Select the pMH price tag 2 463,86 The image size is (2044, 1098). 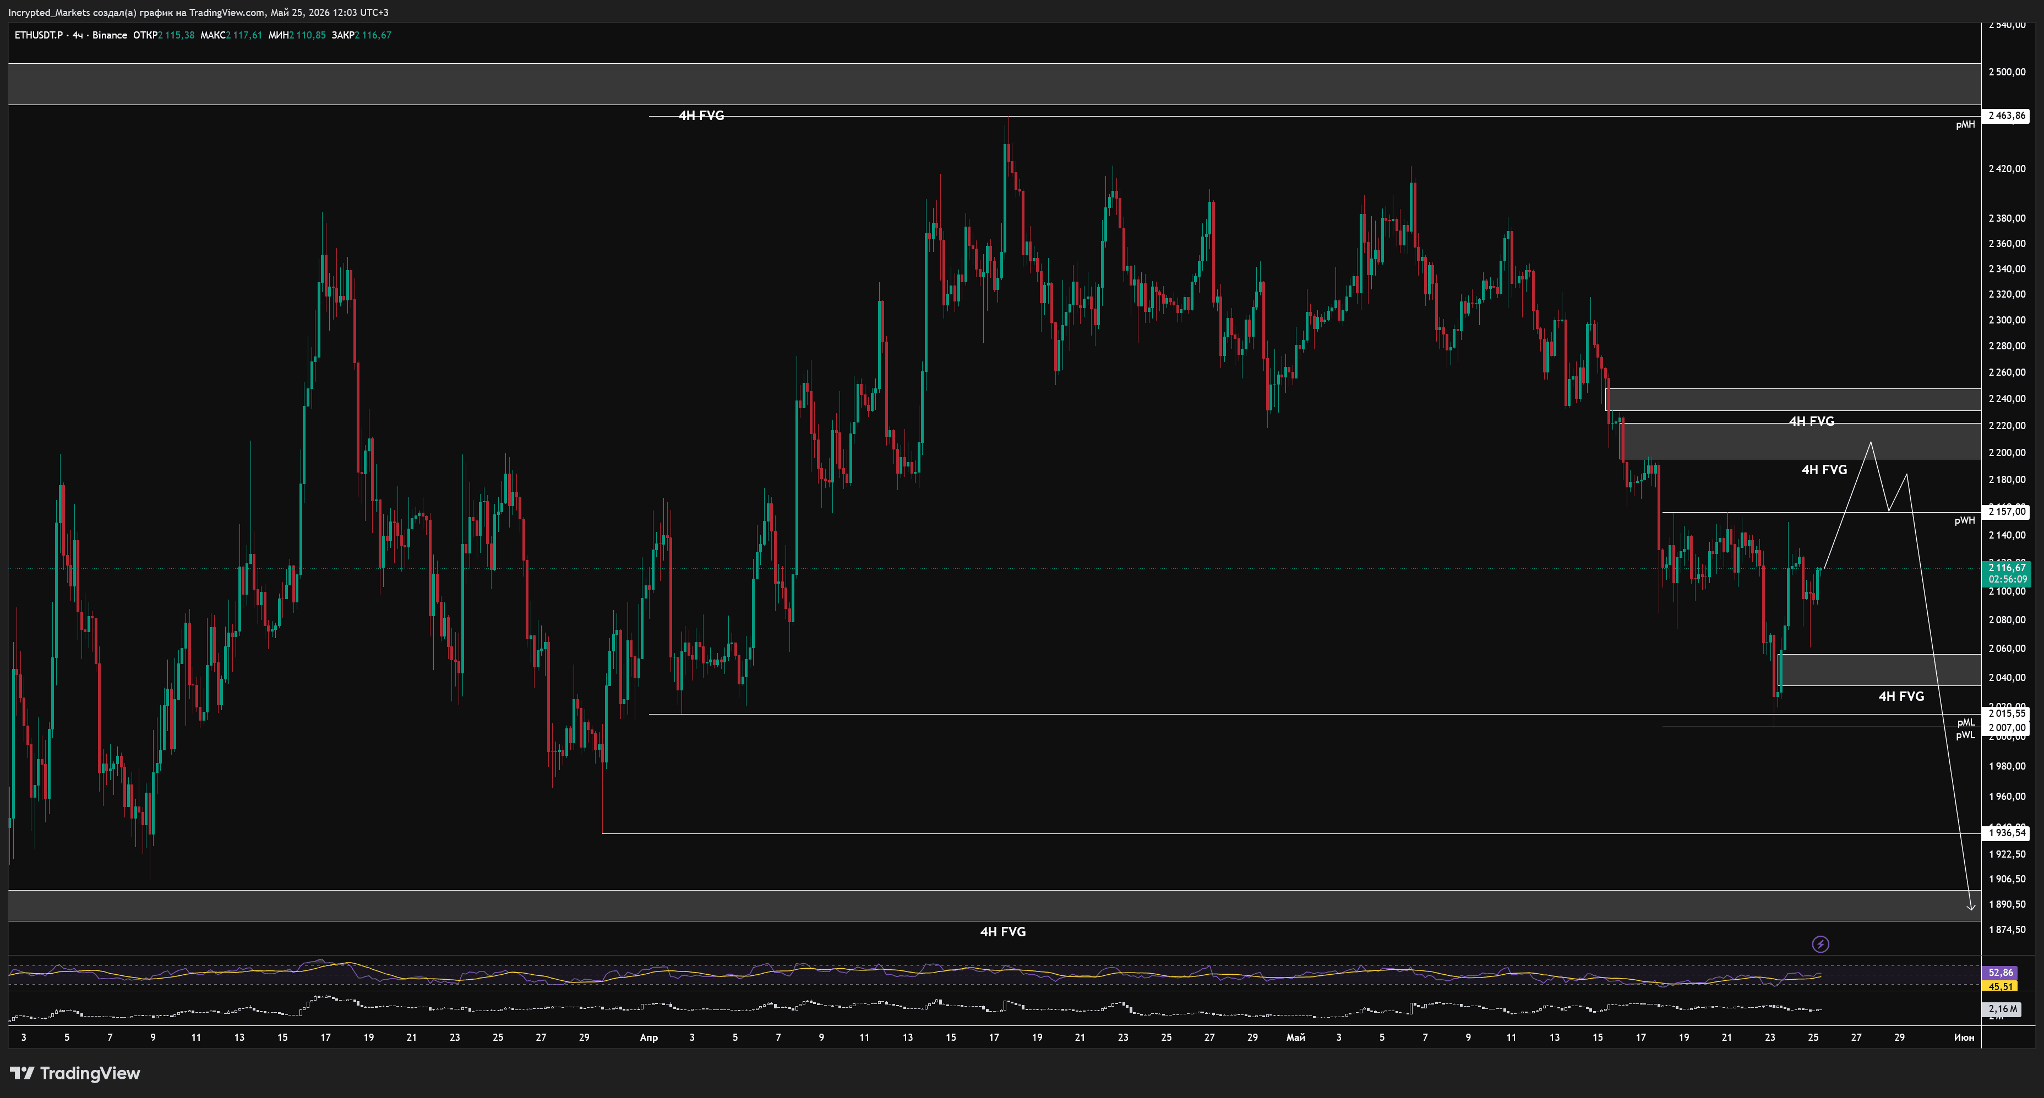[x=2007, y=116]
